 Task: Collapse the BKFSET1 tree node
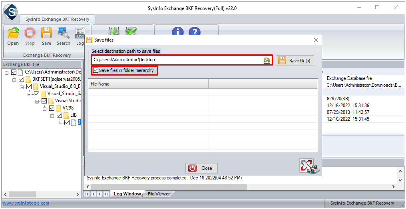click(14, 79)
